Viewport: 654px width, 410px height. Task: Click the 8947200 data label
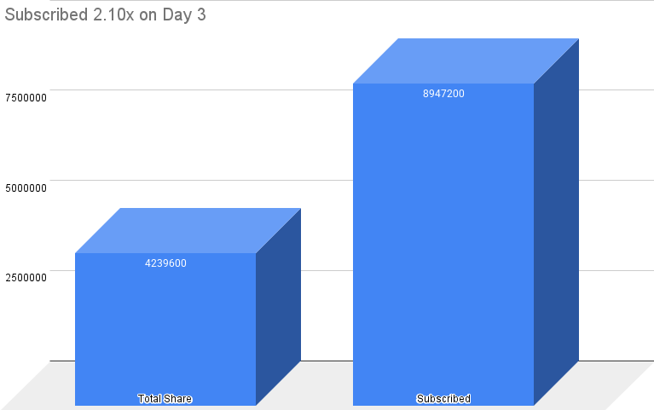(x=443, y=94)
